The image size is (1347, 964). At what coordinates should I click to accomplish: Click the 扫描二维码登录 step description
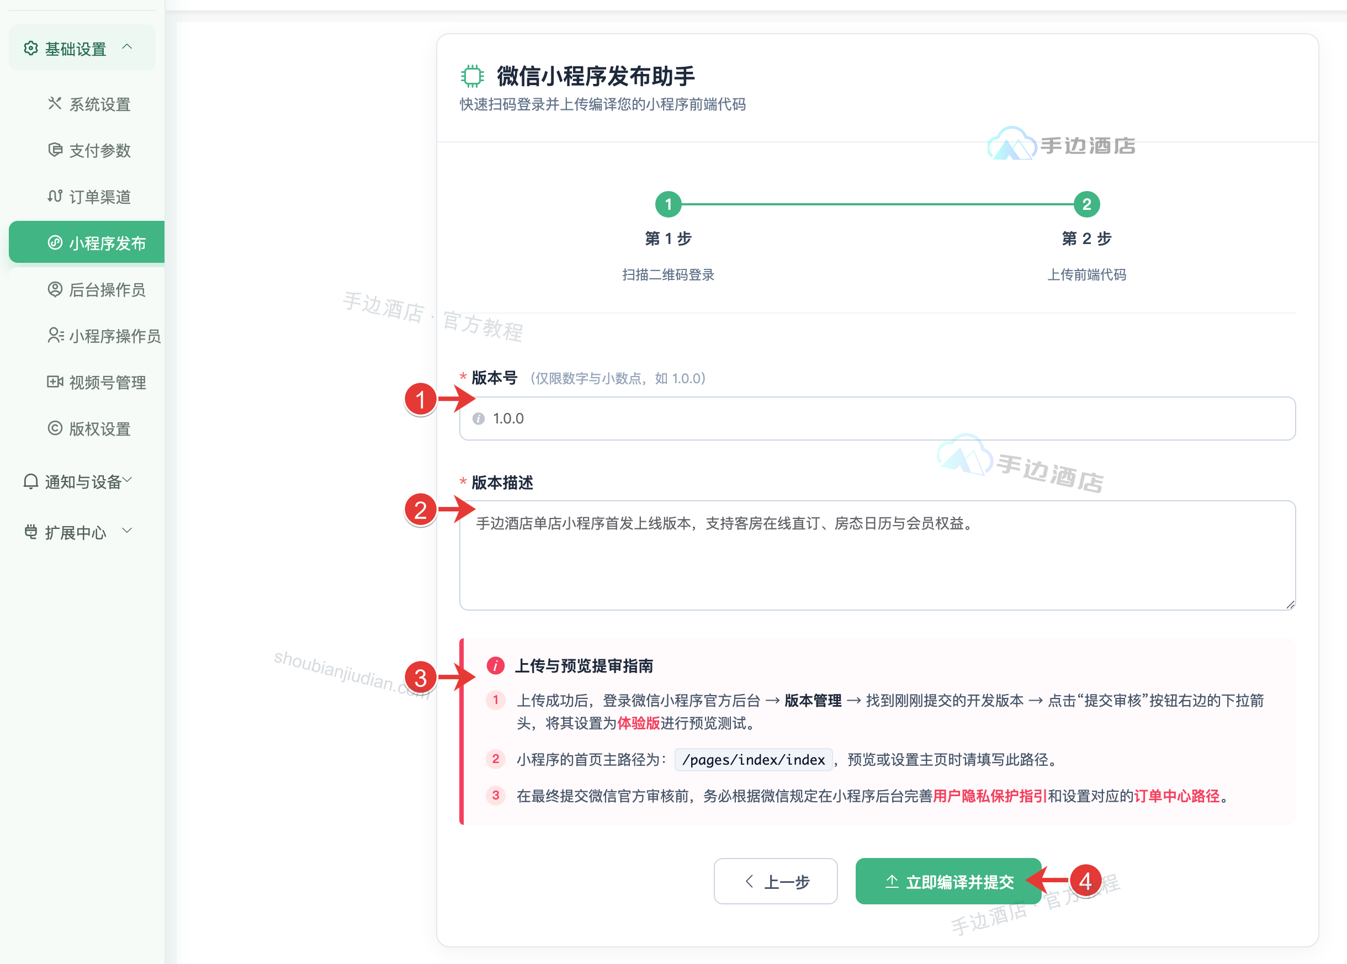[668, 275]
